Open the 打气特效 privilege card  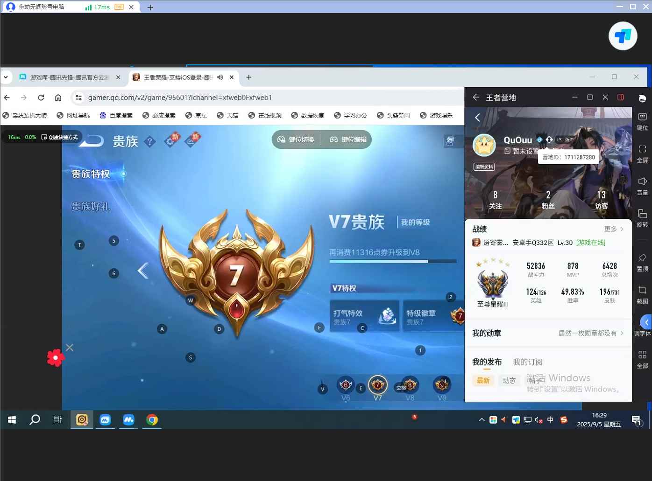point(364,316)
